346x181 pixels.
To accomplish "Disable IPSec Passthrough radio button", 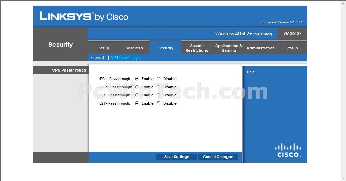I will pos(159,79).
